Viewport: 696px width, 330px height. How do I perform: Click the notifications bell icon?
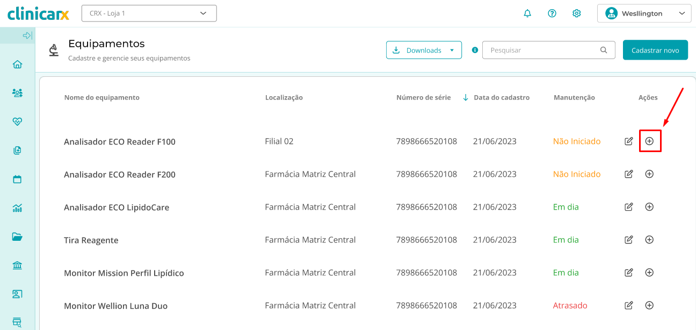(x=527, y=13)
